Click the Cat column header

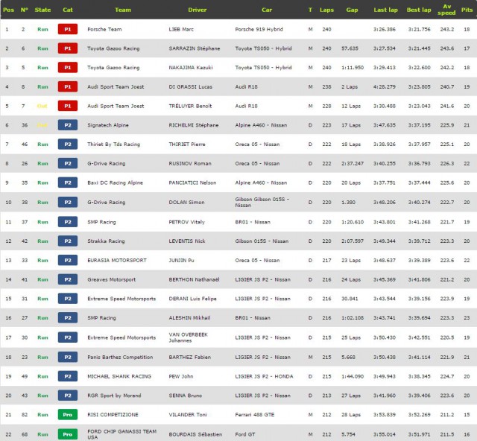[68, 10]
